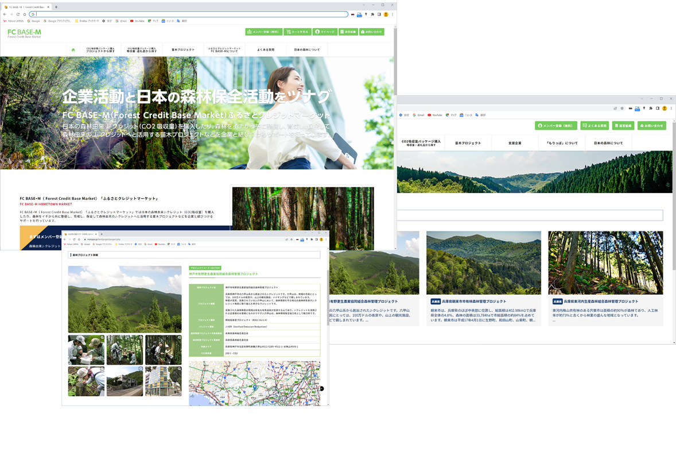Select 日本の森林について in the right window menu
676x460 pixels.
tap(608, 143)
